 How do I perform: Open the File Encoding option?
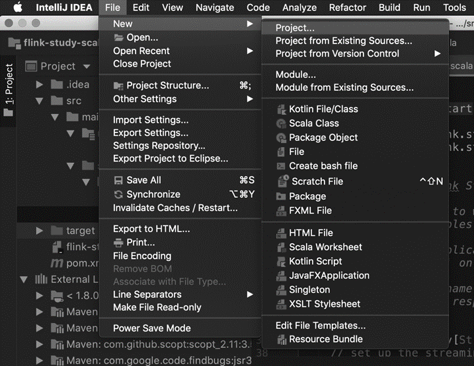180,256
